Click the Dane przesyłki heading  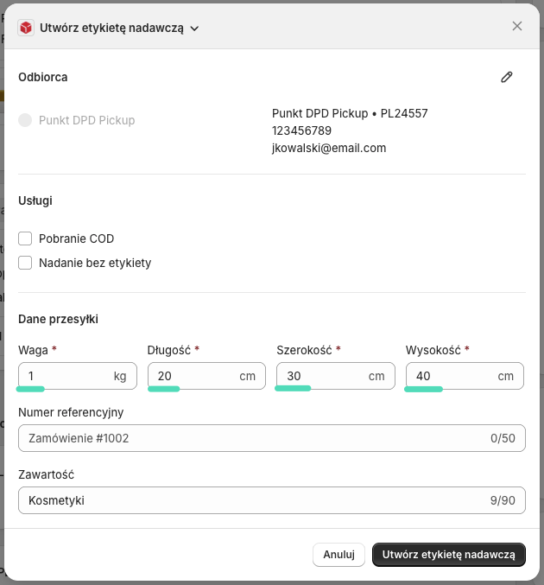click(x=58, y=319)
